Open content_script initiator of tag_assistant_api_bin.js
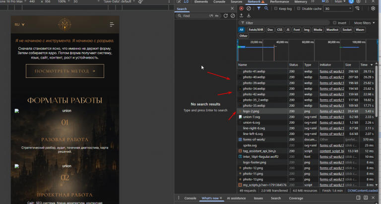Viewport: 381px width, 204px height. [x=332, y=151]
